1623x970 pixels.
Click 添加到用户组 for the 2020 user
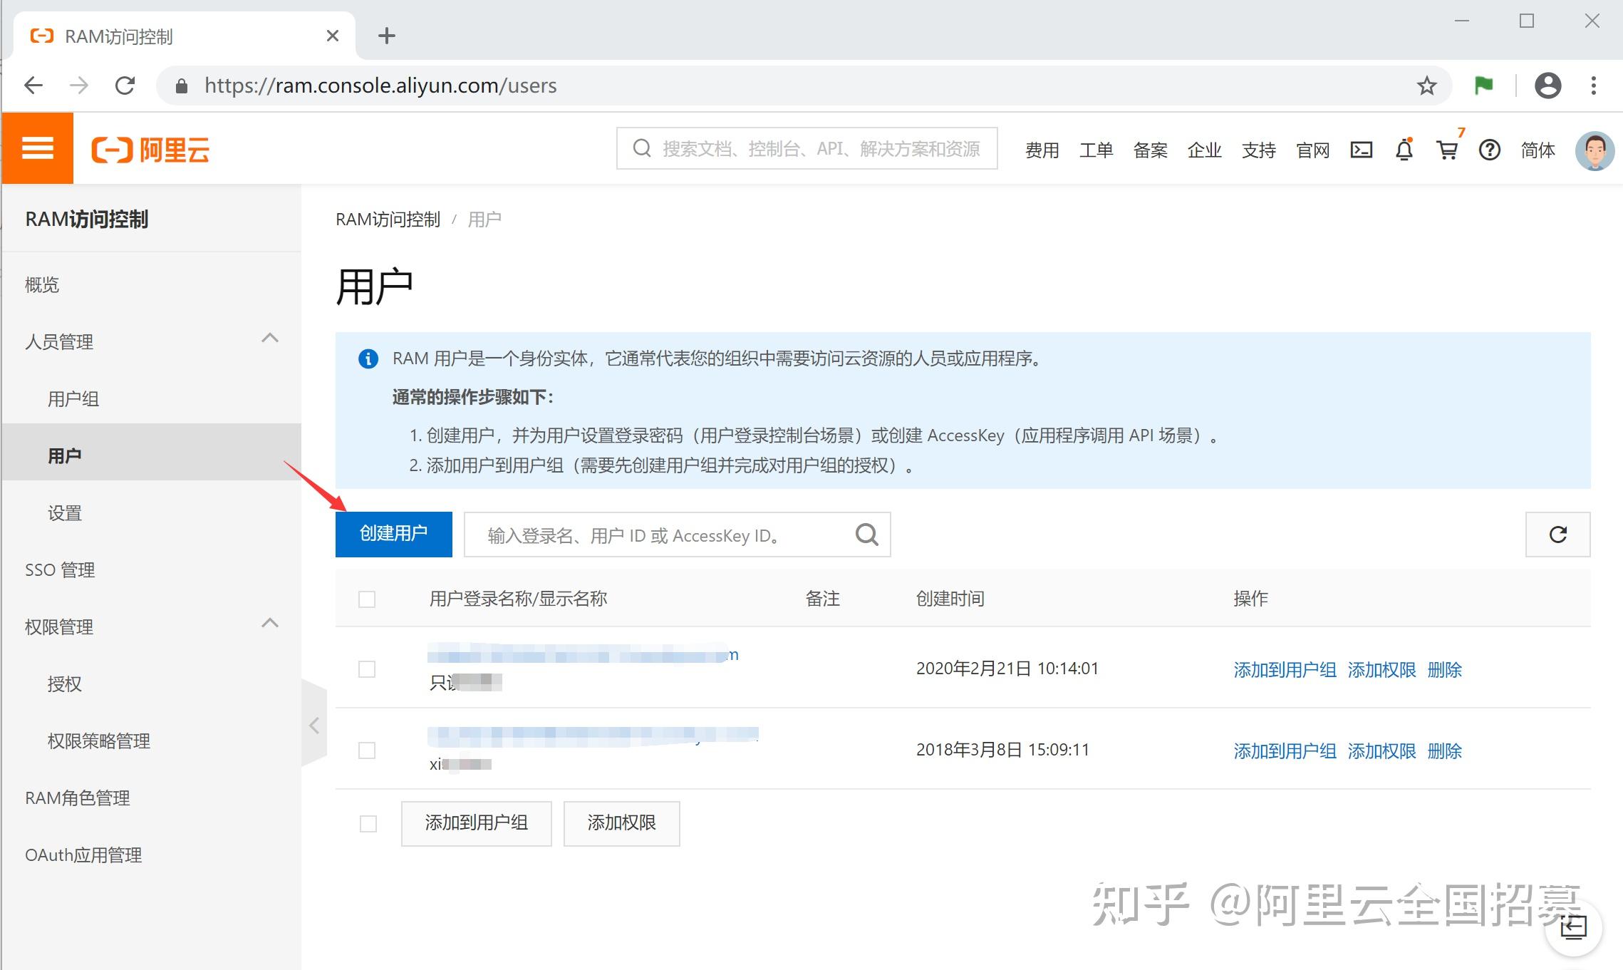pos(1285,670)
